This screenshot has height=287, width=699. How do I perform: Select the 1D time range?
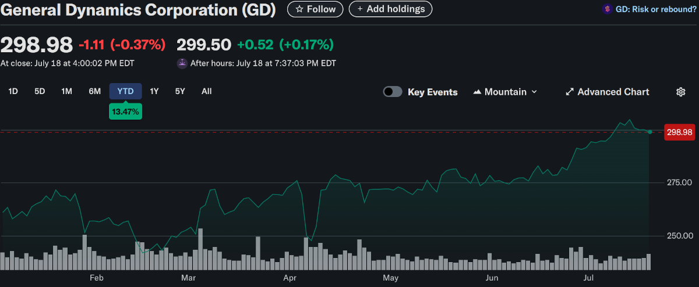click(x=13, y=91)
